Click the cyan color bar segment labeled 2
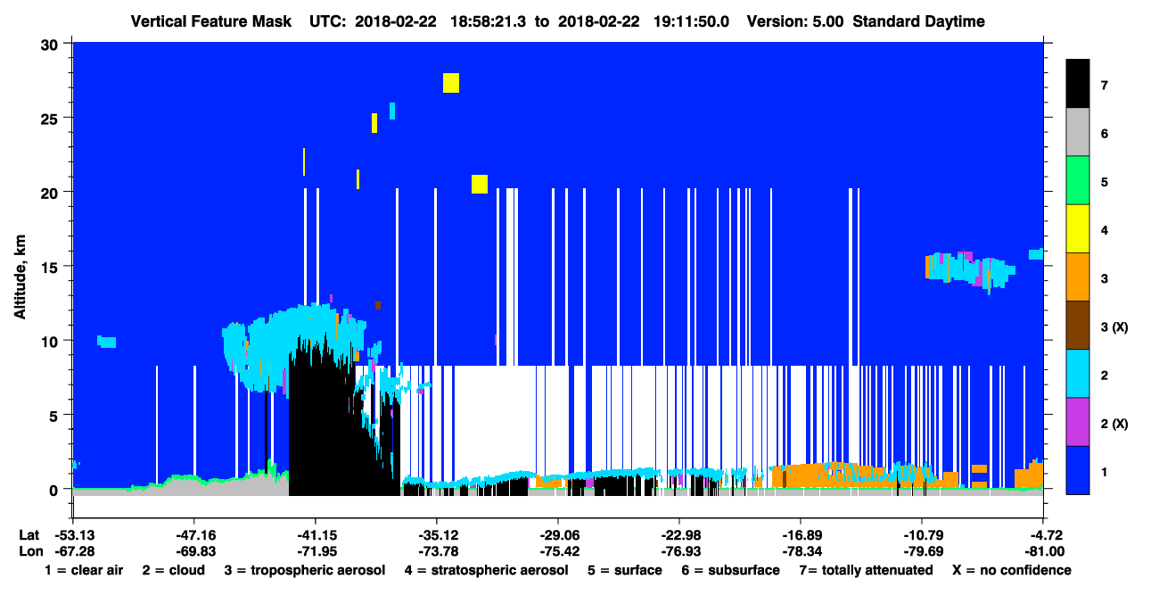Viewport: 1159px width, 595px height. point(1078,374)
